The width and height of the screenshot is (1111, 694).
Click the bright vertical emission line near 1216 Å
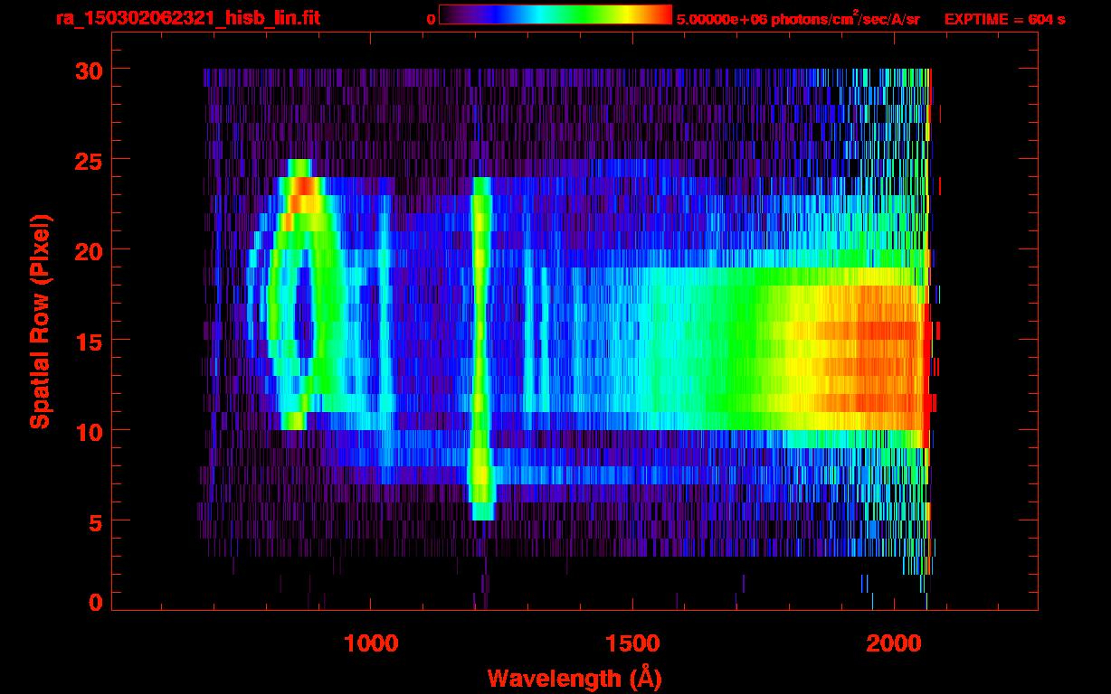[481, 348]
